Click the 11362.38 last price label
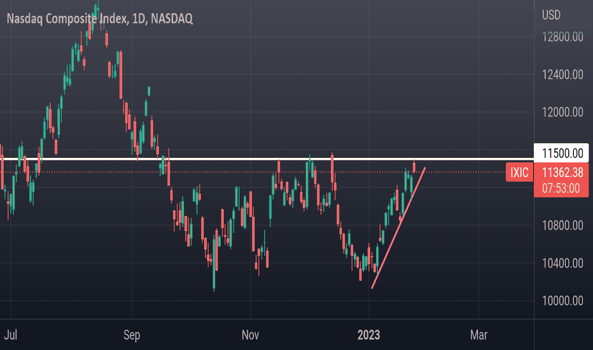 click(x=562, y=172)
